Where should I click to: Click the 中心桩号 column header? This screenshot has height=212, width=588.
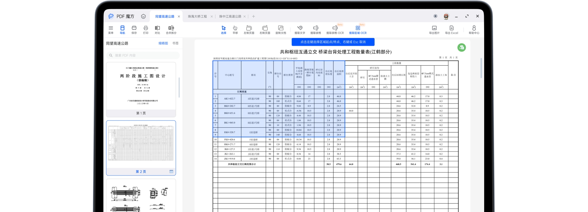tap(230, 75)
